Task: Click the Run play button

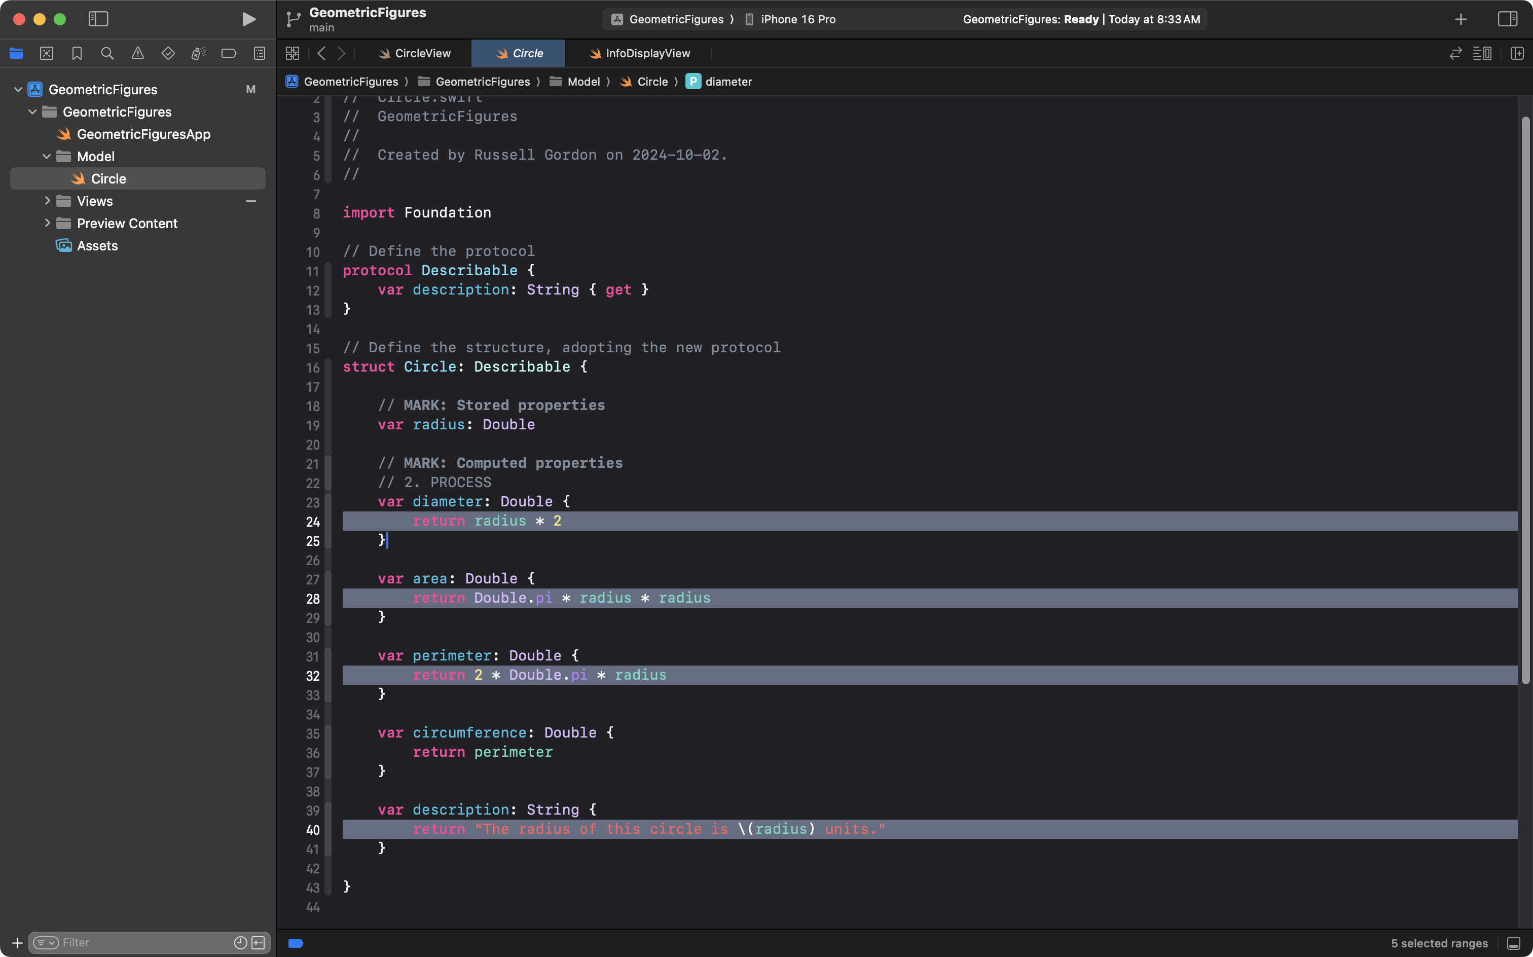Action: (249, 19)
